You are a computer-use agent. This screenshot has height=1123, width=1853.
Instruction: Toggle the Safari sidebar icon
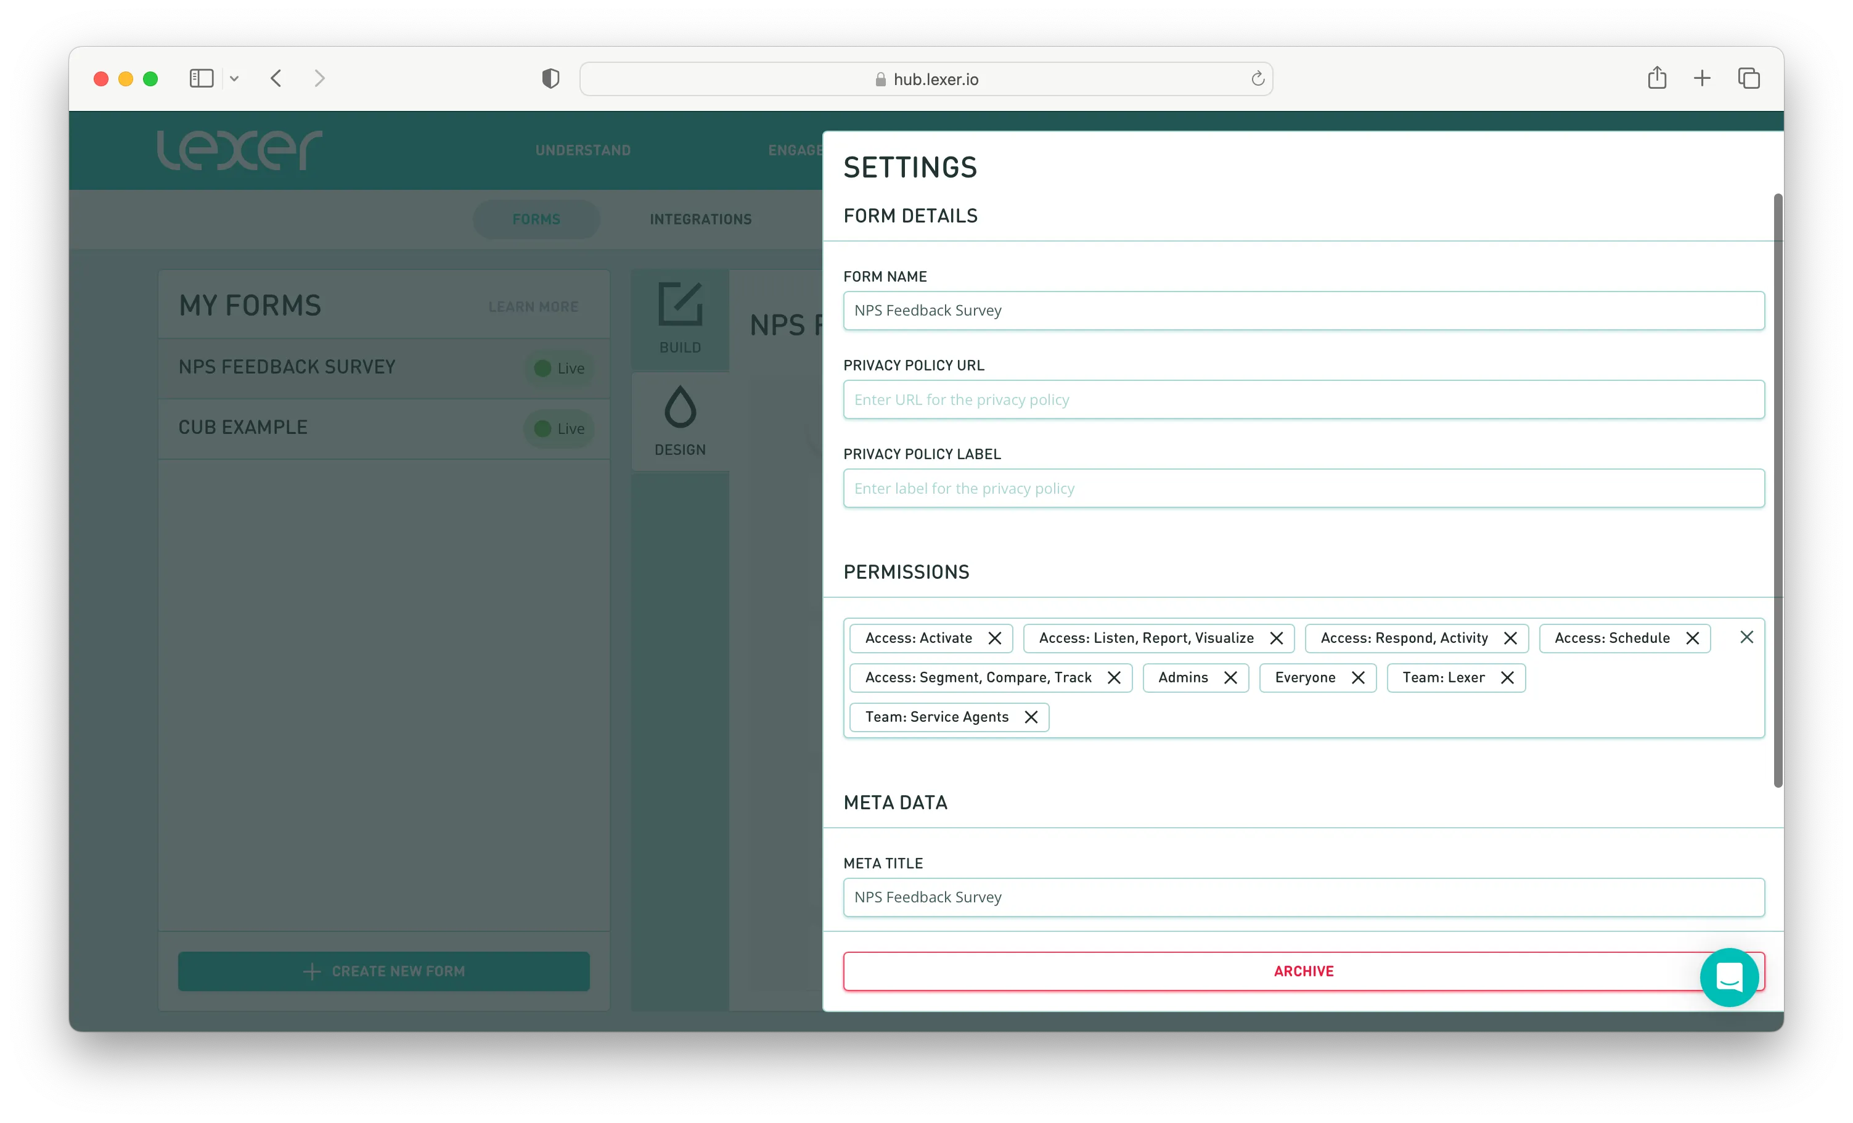tap(201, 78)
